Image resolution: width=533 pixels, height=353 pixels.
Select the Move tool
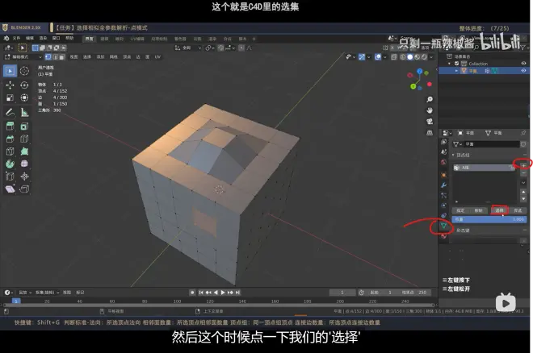tap(10, 85)
